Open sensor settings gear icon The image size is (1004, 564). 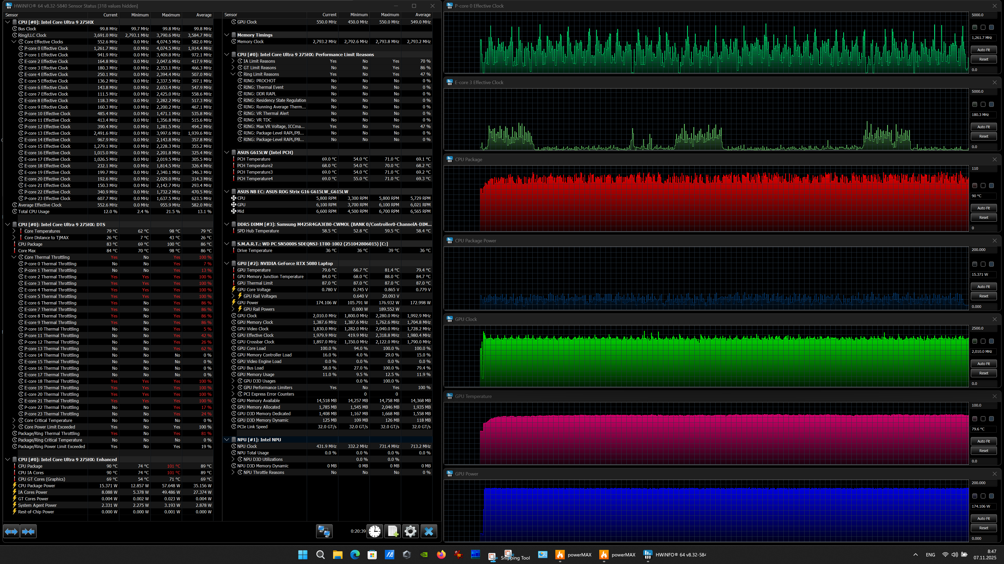(410, 531)
